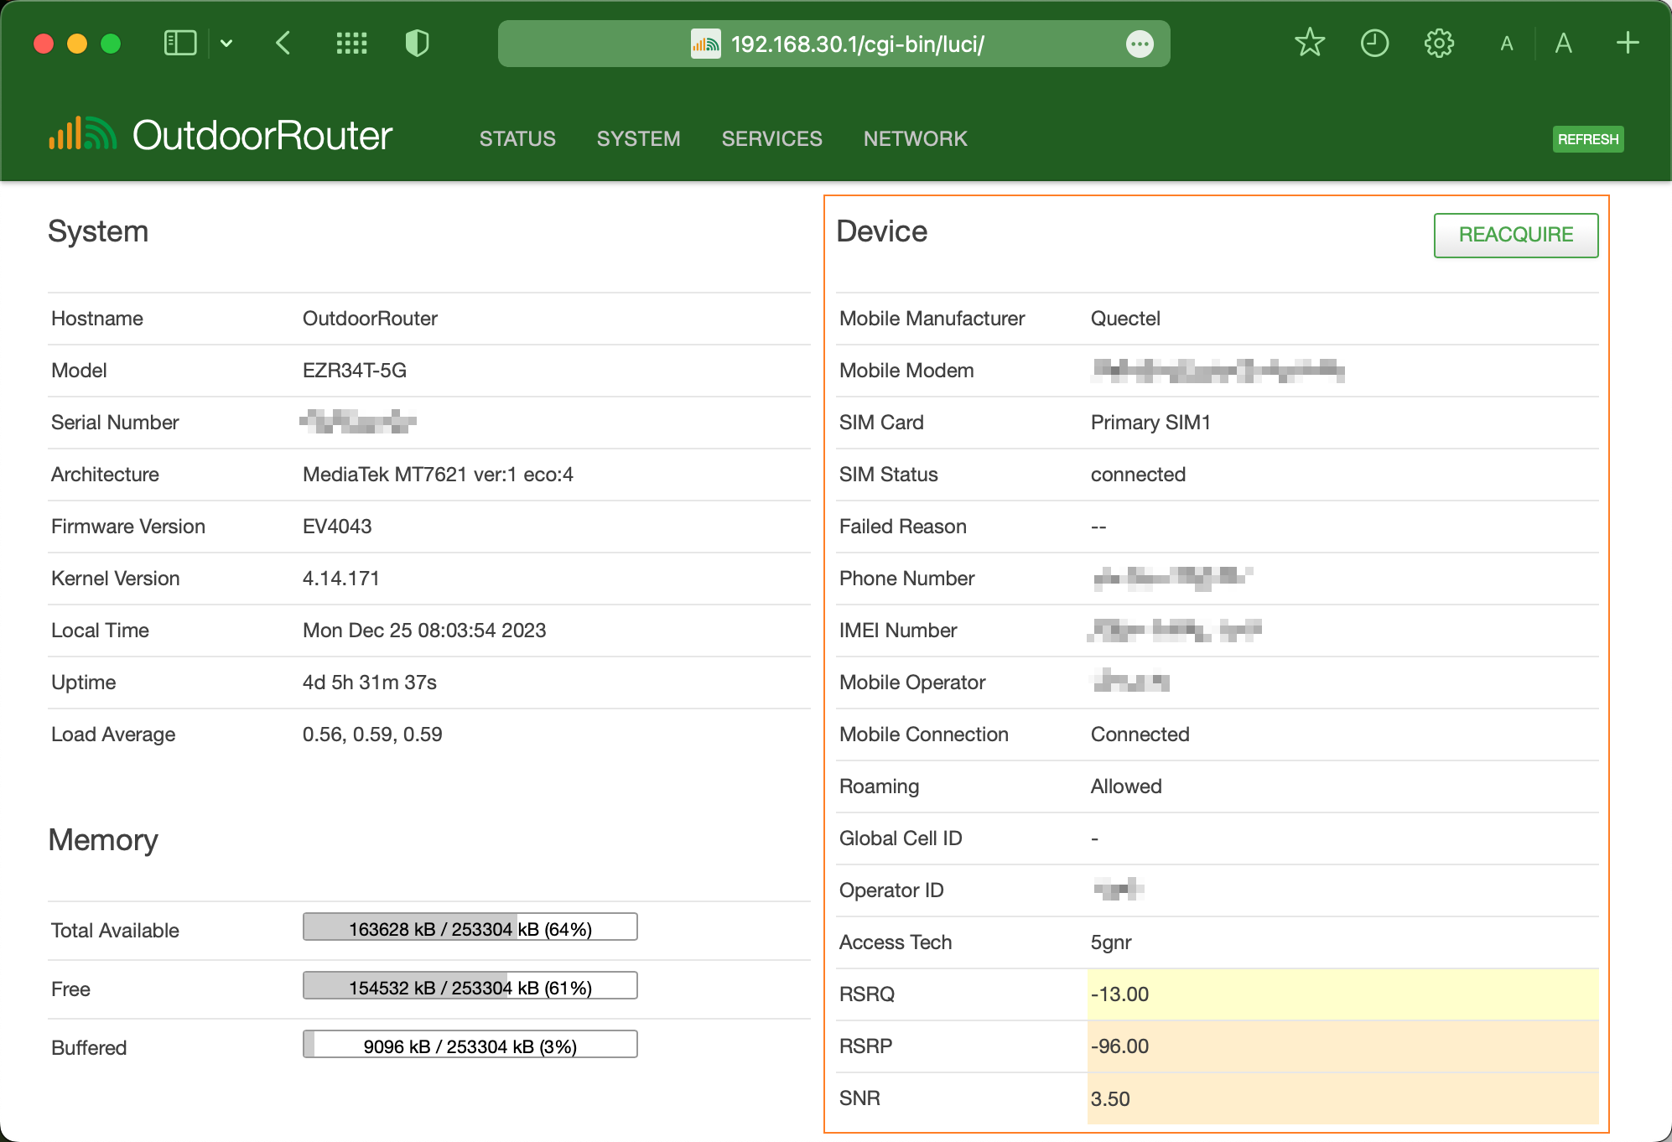Open the SYSTEM menu

point(638,138)
